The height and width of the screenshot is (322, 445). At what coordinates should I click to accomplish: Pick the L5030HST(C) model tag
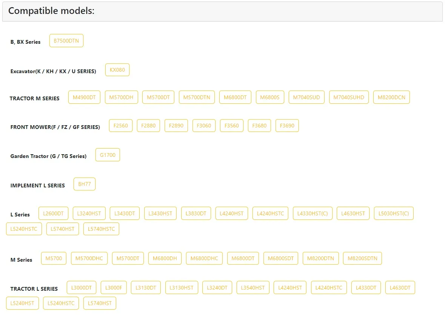pyautogui.click(x=394, y=213)
